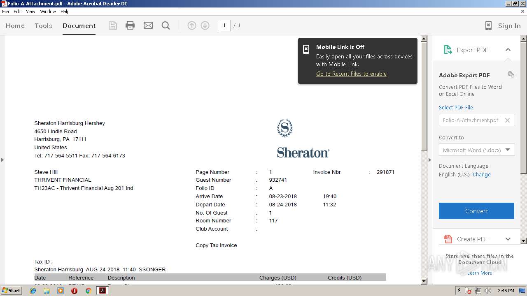Go to previous page arrow
Screen dimensions: 527x296
coord(192,25)
